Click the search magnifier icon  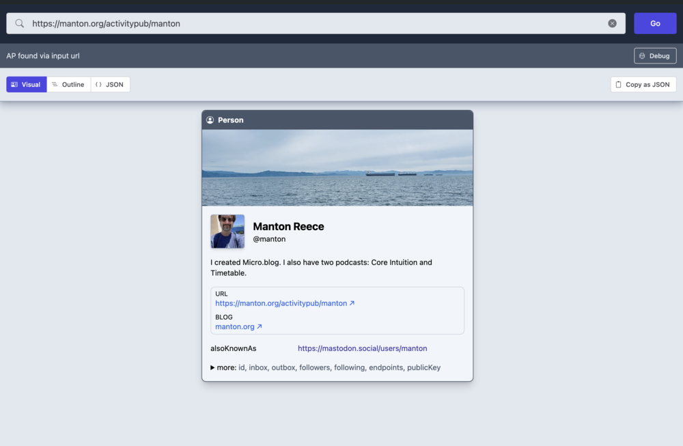(x=20, y=23)
